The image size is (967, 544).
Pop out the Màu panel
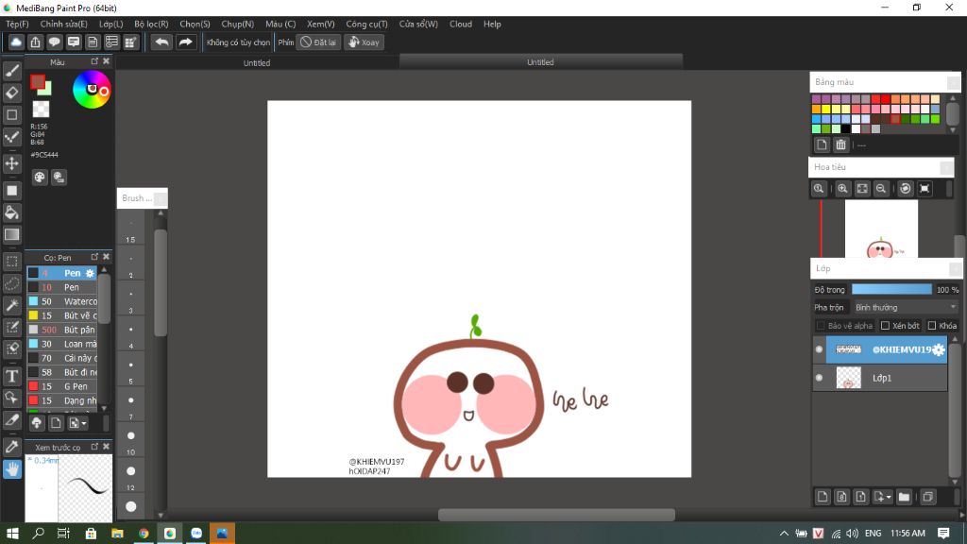(94, 61)
